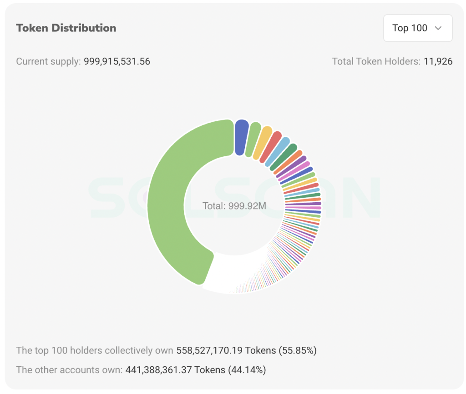Click the current supply value 999,915,531.56
This screenshot has height=394, width=466.
(x=117, y=61)
